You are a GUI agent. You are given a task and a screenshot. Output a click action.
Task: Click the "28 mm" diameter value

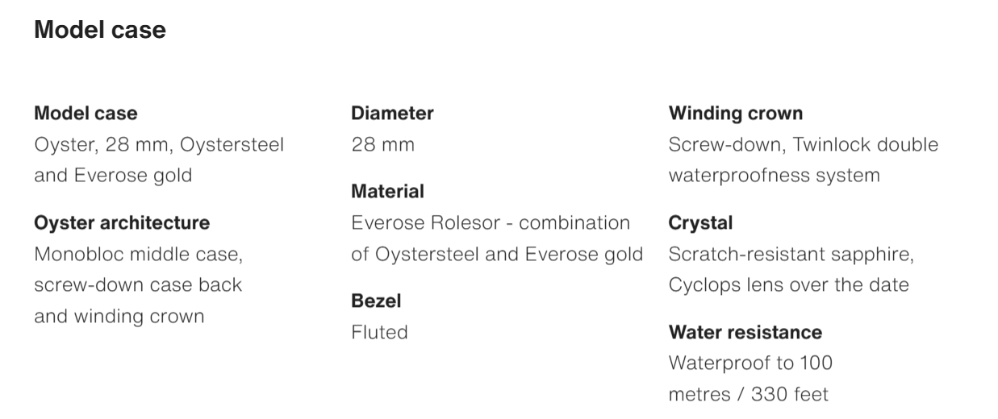pyautogui.click(x=382, y=145)
